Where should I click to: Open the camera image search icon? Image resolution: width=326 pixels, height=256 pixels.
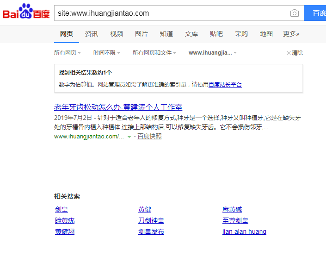pos(295,13)
